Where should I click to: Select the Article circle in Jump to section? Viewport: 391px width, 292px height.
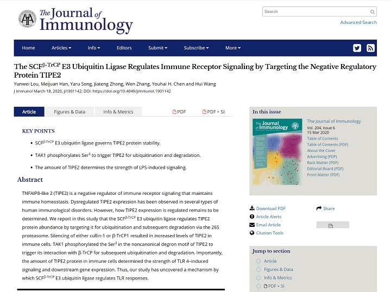(258, 261)
